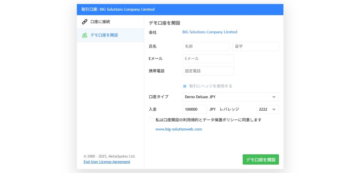This screenshot has height=173, width=364.
Task: Expand the レバレッジ dropdown showing 2222
Action: [267, 109]
